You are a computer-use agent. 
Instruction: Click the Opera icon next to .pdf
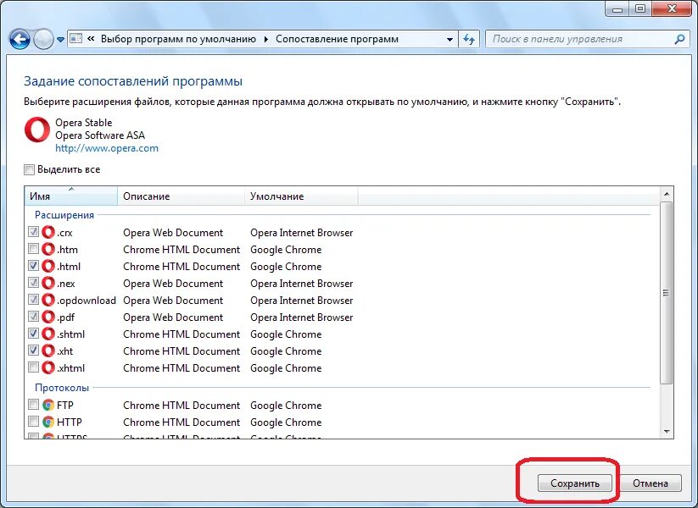[48, 317]
